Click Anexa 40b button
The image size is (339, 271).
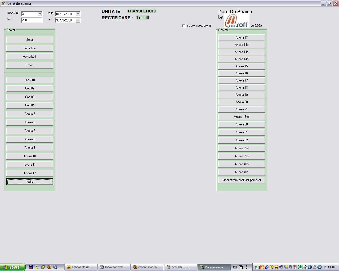point(242,164)
